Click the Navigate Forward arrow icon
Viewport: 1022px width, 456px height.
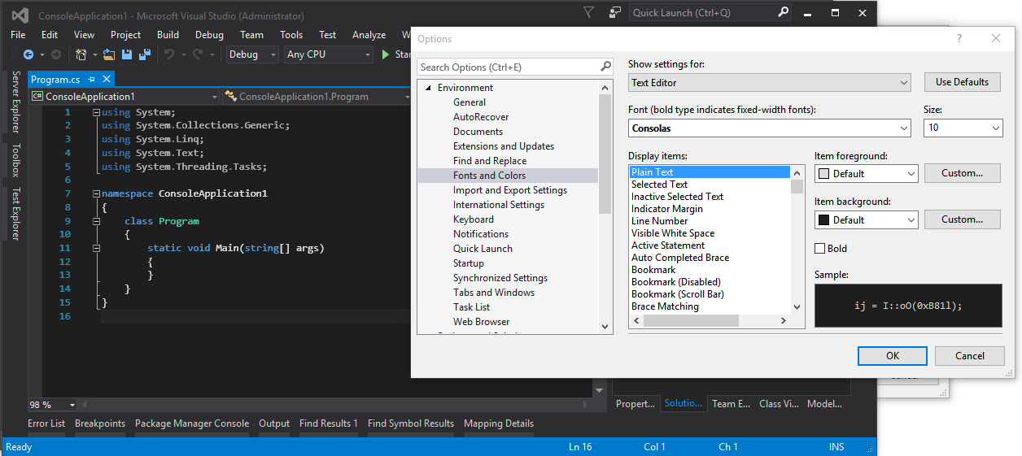55,54
